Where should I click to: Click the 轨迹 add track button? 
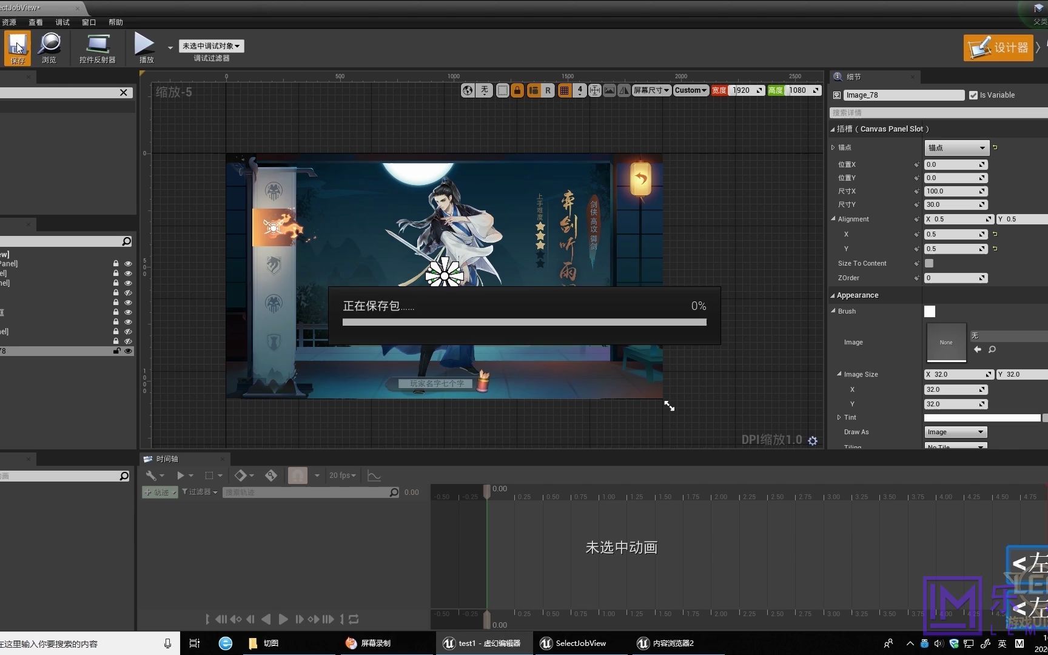(x=160, y=492)
